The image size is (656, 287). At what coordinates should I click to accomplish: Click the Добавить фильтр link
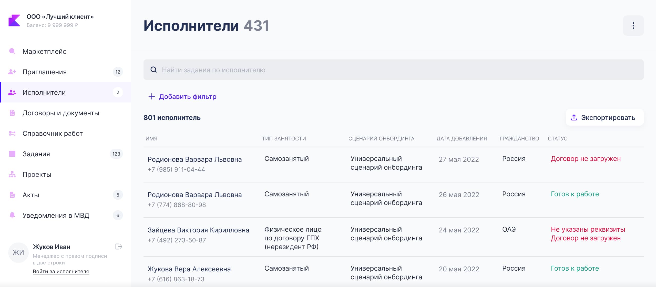point(188,97)
